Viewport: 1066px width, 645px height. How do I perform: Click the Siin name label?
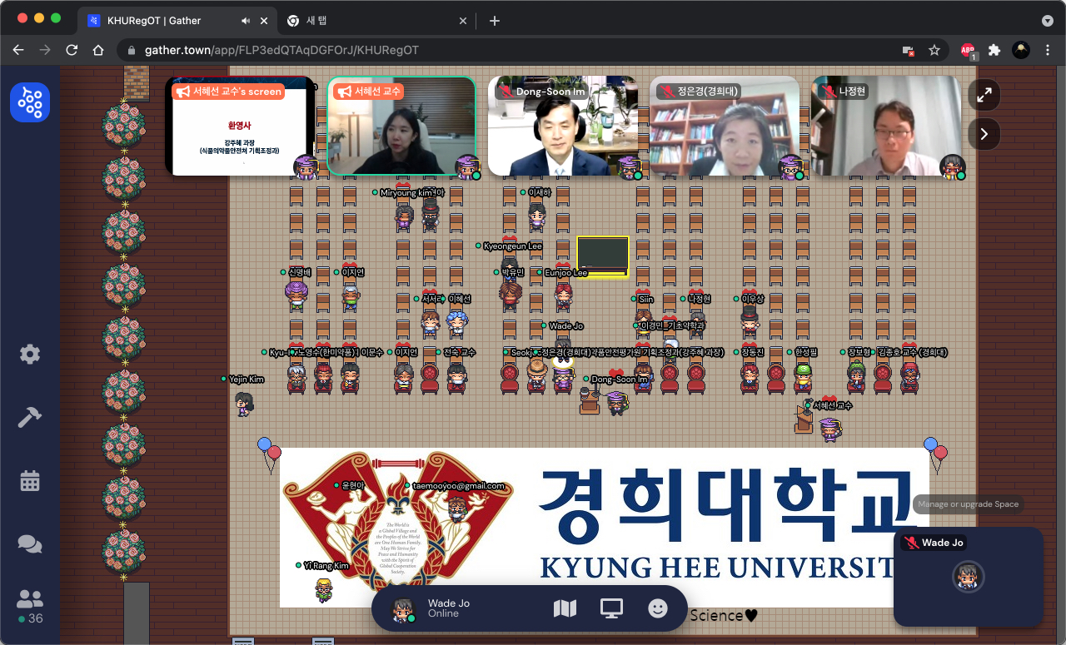coord(646,300)
